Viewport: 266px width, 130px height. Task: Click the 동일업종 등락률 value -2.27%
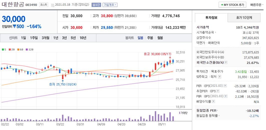[x=254, y=116]
